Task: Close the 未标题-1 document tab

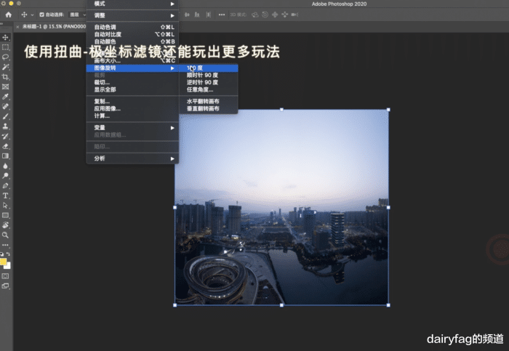Action: tap(17, 27)
